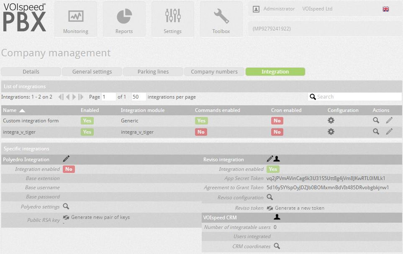Click the Reviso token refresh icon

point(270,208)
